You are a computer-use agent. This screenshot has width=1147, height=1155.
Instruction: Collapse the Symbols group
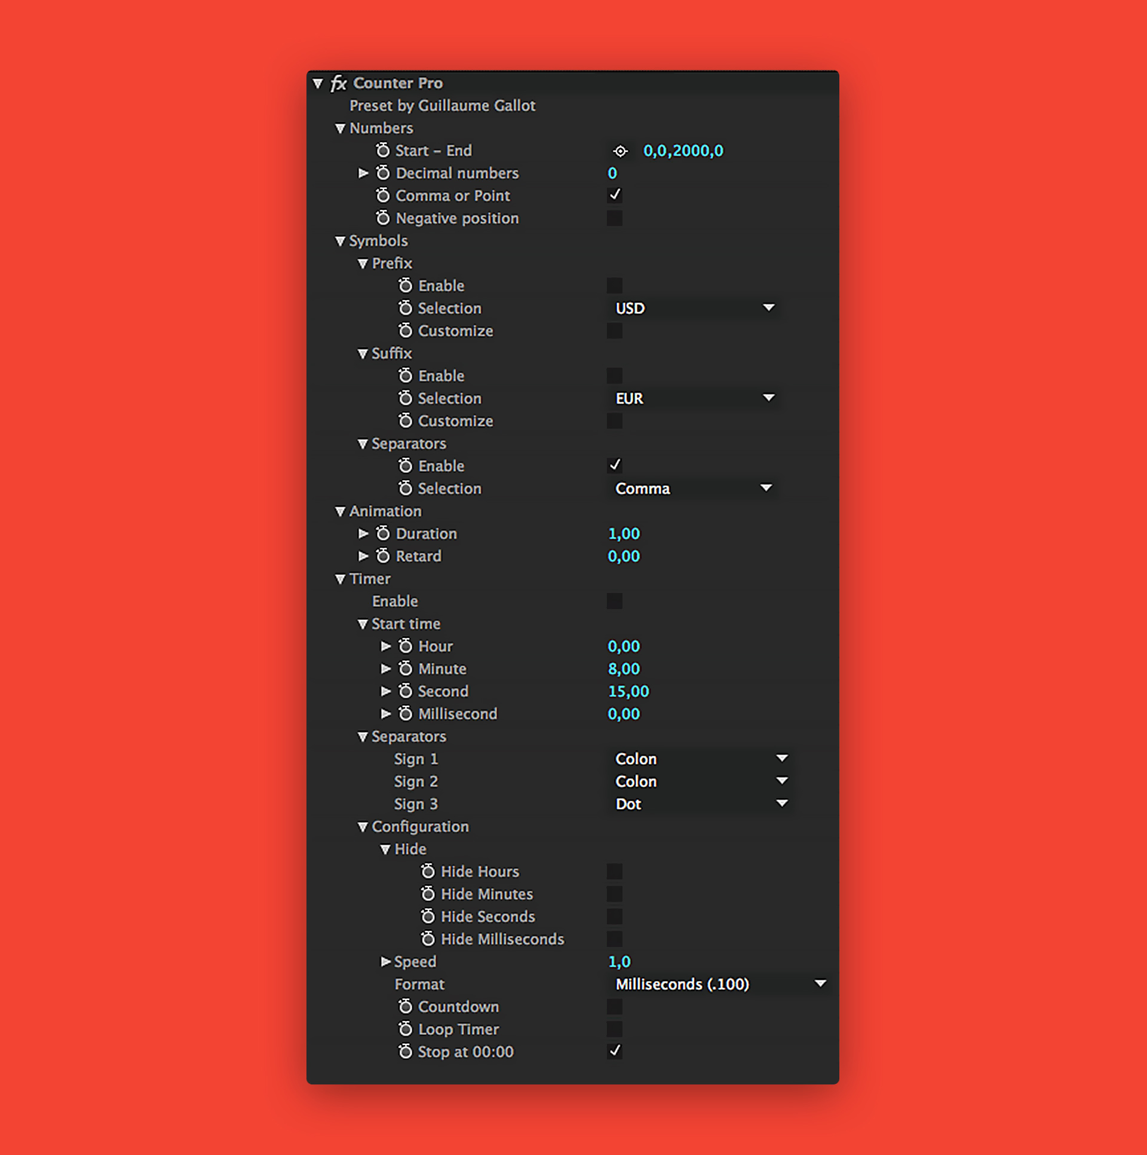click(x=340, y=241)
